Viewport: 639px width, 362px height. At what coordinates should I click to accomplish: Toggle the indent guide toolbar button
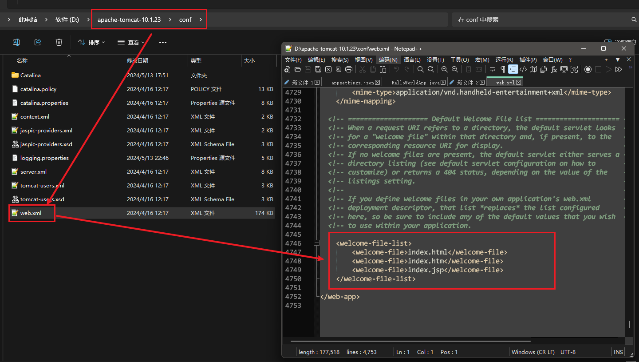pyautogui.click(x=513, y=69)
